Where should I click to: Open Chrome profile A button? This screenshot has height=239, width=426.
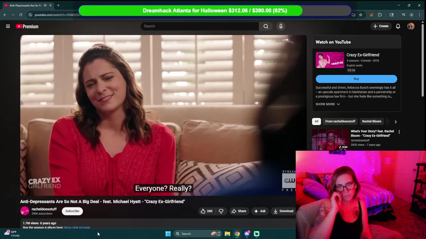[x=411, y=15]
